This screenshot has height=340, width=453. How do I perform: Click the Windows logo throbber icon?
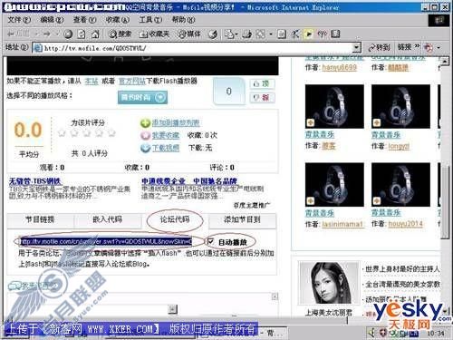(x=439, y=21)
